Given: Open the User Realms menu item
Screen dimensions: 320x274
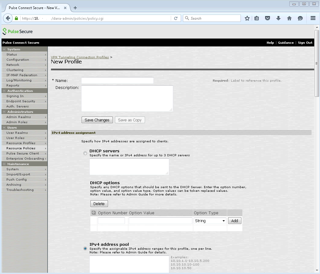Looking at the screenshot, I should click(25, 133).
